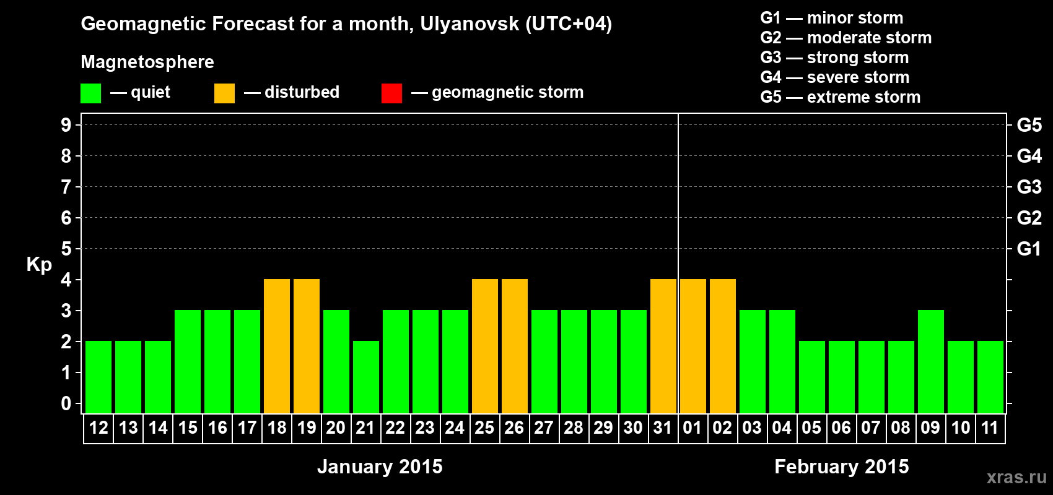Click the January 2015 month label
1053x495 pixels.
[x=380, y=467]
